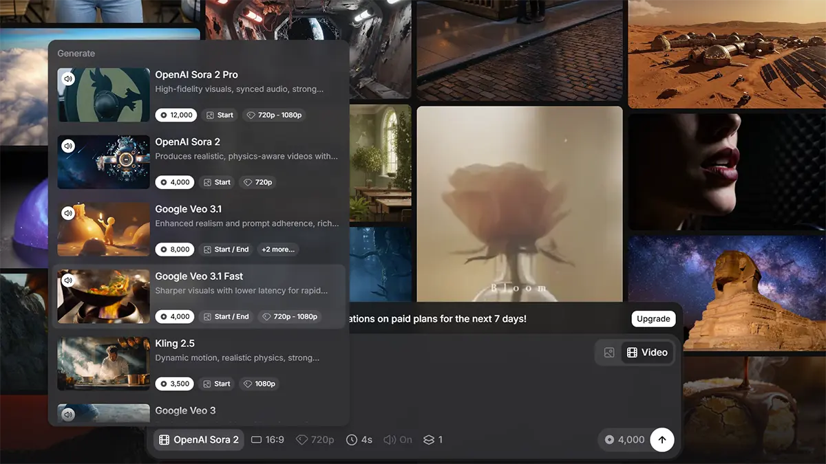Toggle the audio On setting

point(398,440)
